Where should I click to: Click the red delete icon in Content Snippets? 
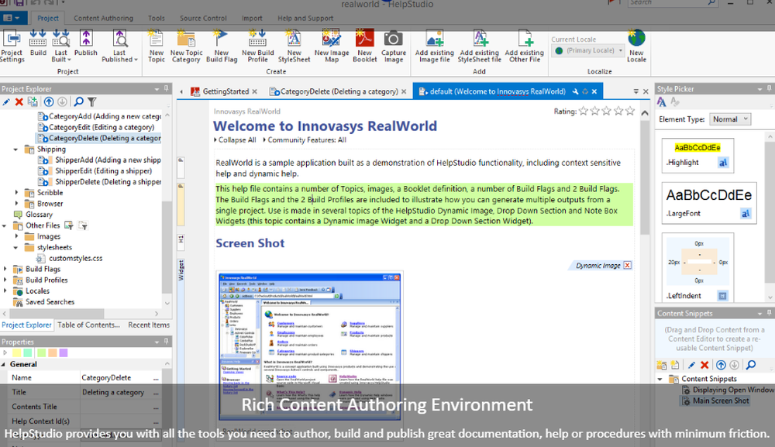coord(704,365)
